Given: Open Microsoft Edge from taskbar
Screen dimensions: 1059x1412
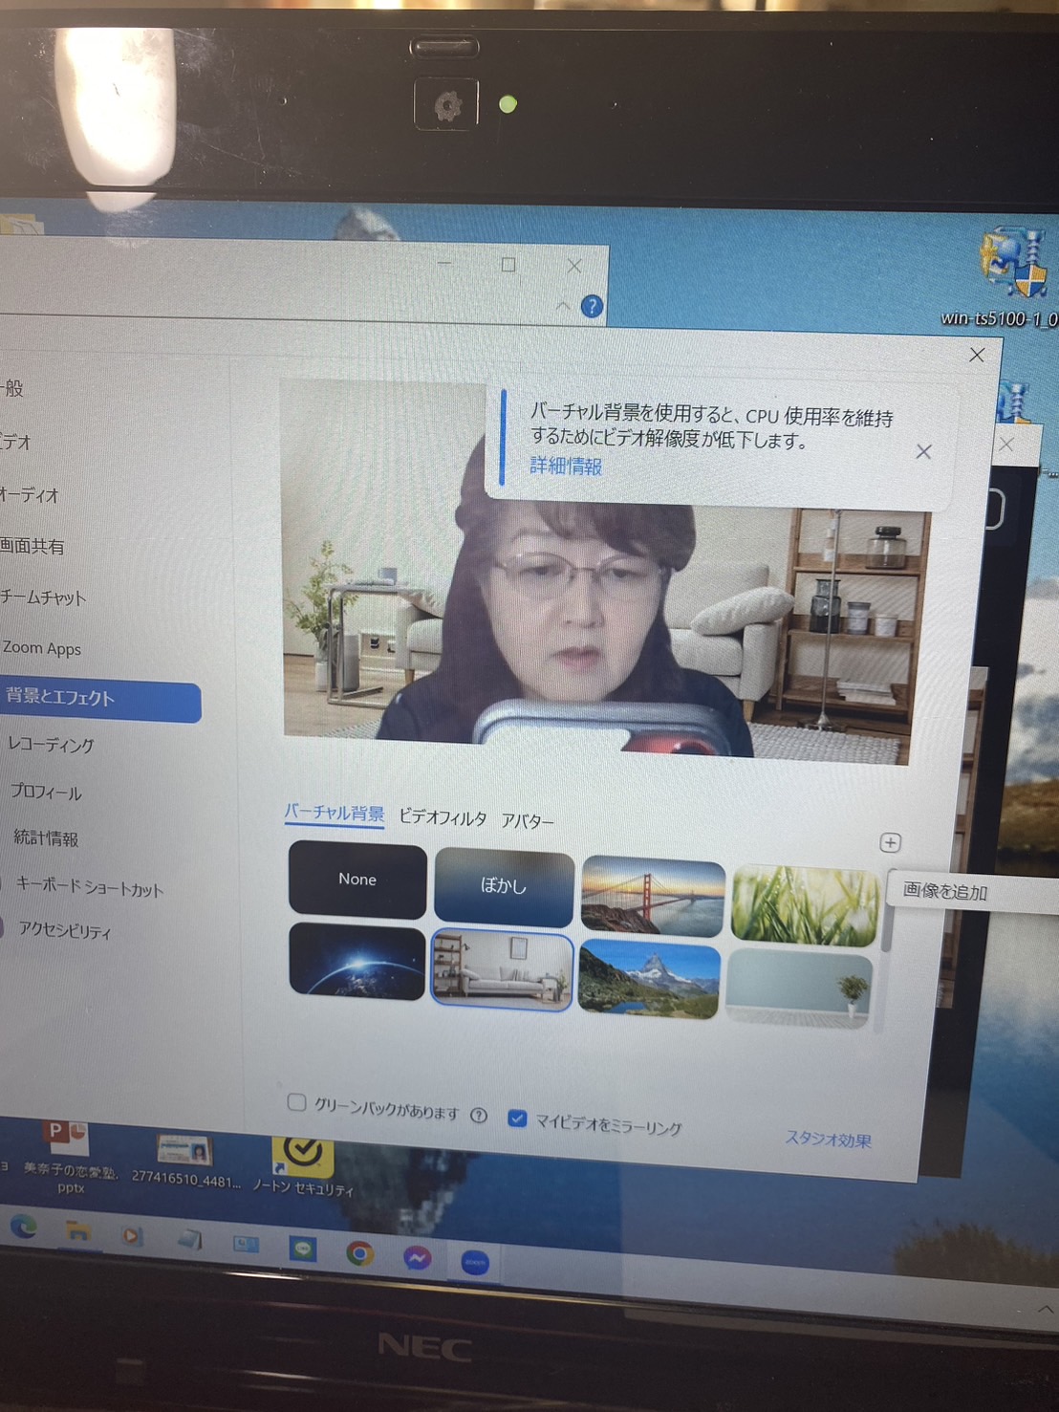Looking at the screenshot, I should [23, 1226].
